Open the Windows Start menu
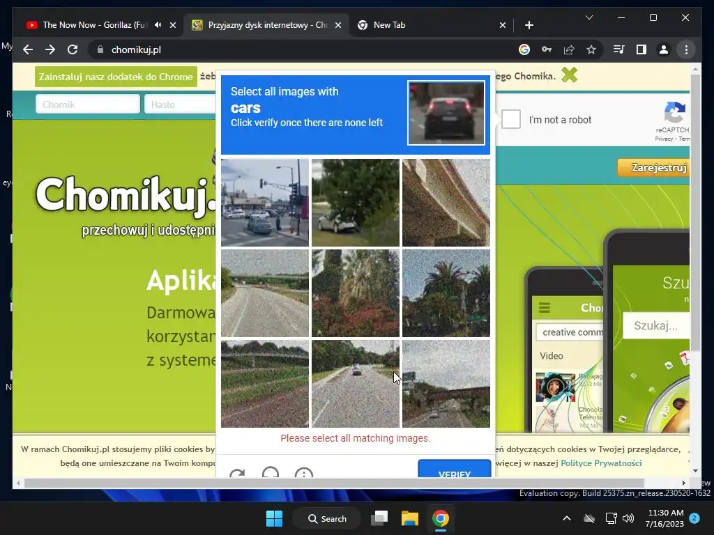The image size is (714, 535). click(274, 518)
